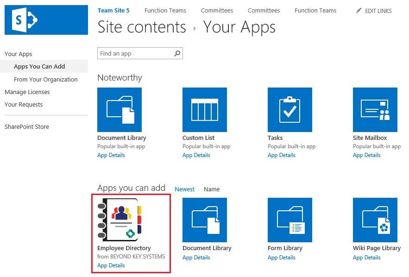Open the Tasks clipboard tile icon

tap(290, 110)
